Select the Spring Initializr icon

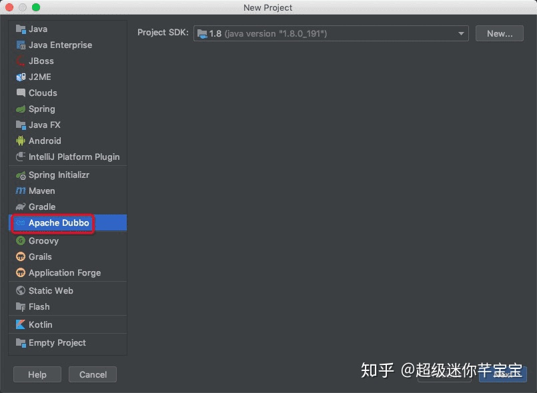pos(21,175)
